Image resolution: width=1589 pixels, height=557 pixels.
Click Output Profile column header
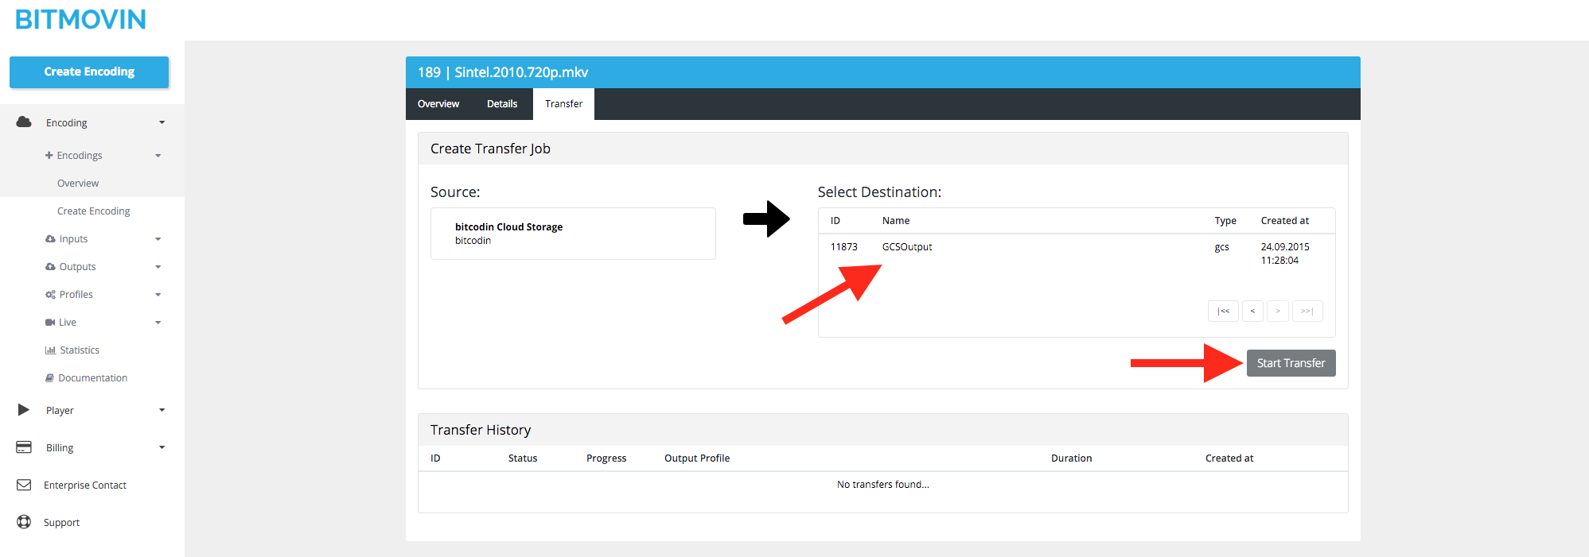click(697, 458)
